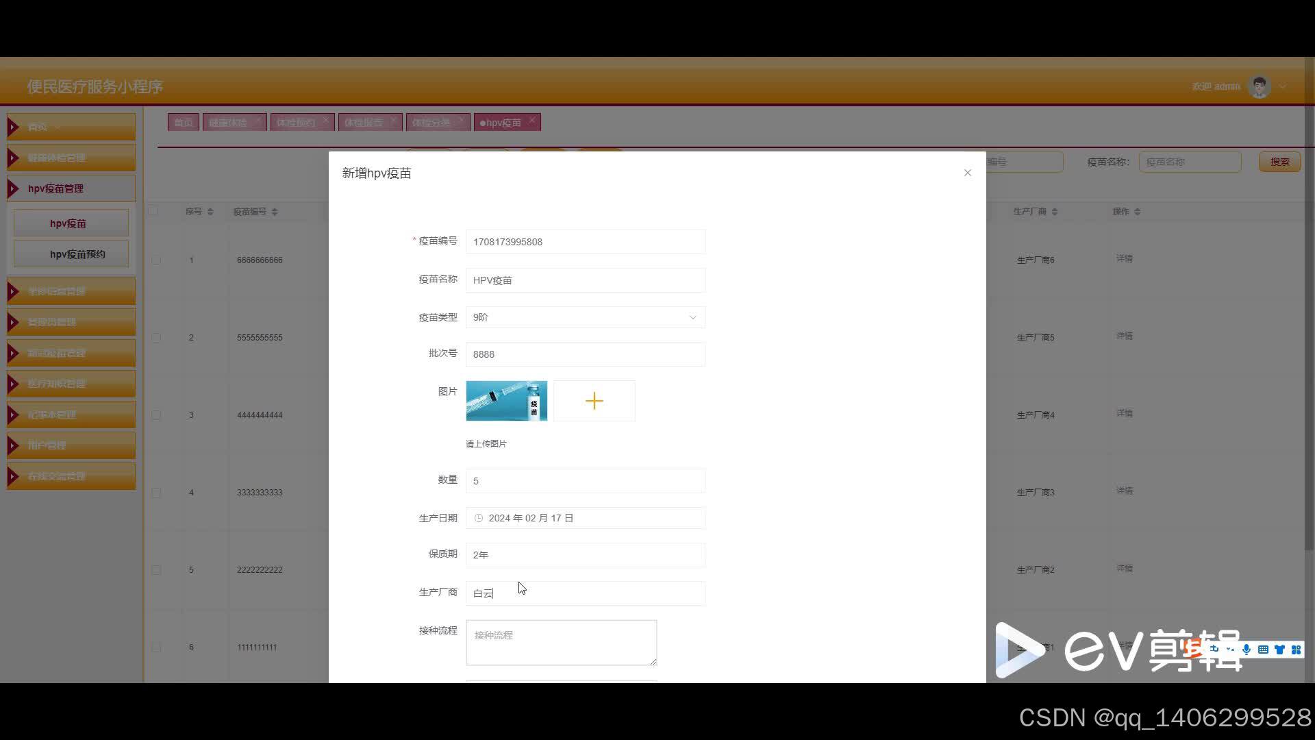Click the Sogou IME microphone icon
1315x740 pixels.
tap(1247, 650)
